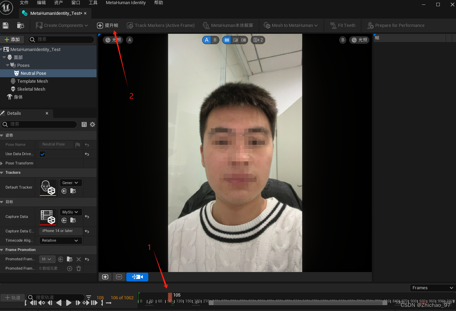Close the MetaHumanIdentity_Test tab
The height and width of the screenshot is (311, 456).
(85, 13)
